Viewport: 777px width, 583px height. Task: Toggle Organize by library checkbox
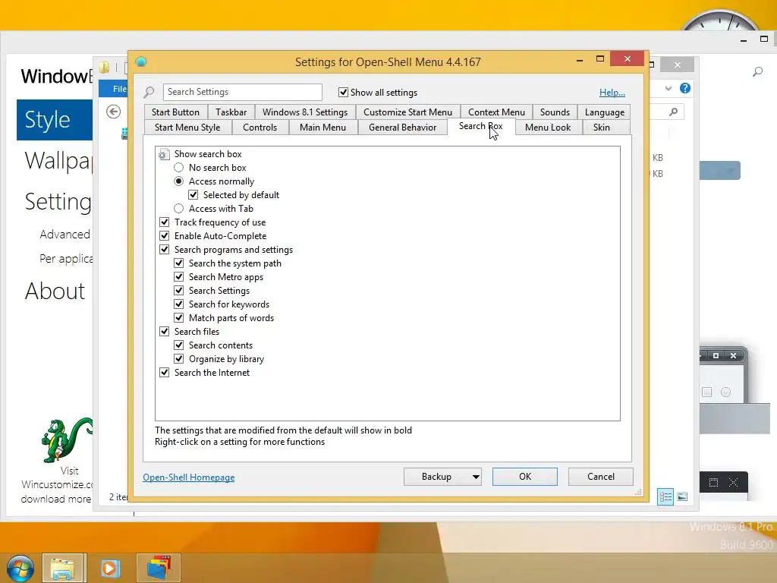(x=179, y=358)
